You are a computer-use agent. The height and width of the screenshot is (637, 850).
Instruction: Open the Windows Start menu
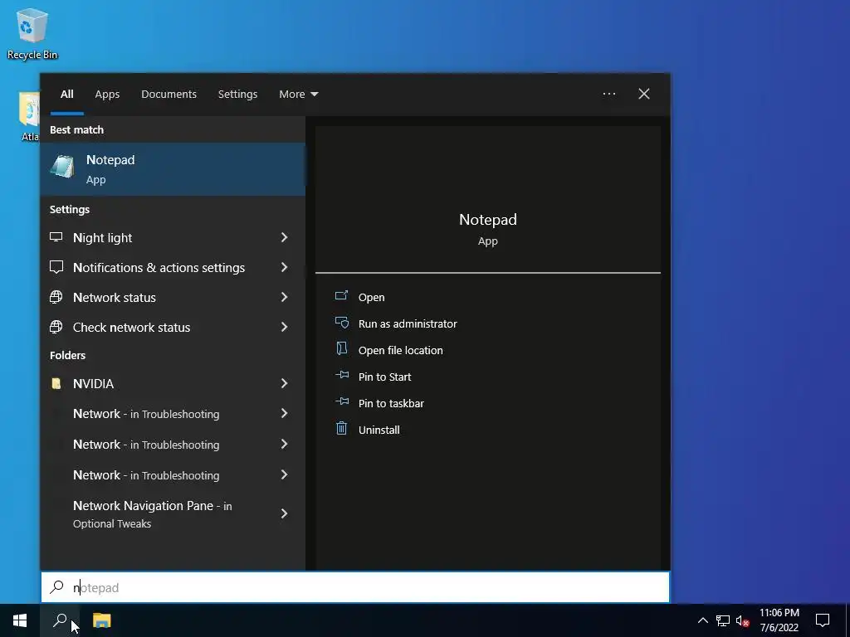pyautogui.click(x=20, y=620)
